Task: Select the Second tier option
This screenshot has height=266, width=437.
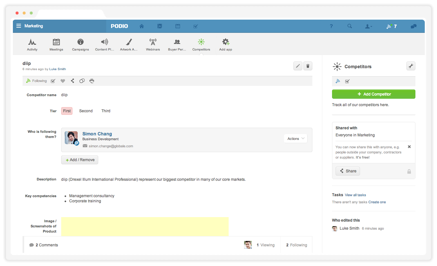Action: tap(86, 111)
